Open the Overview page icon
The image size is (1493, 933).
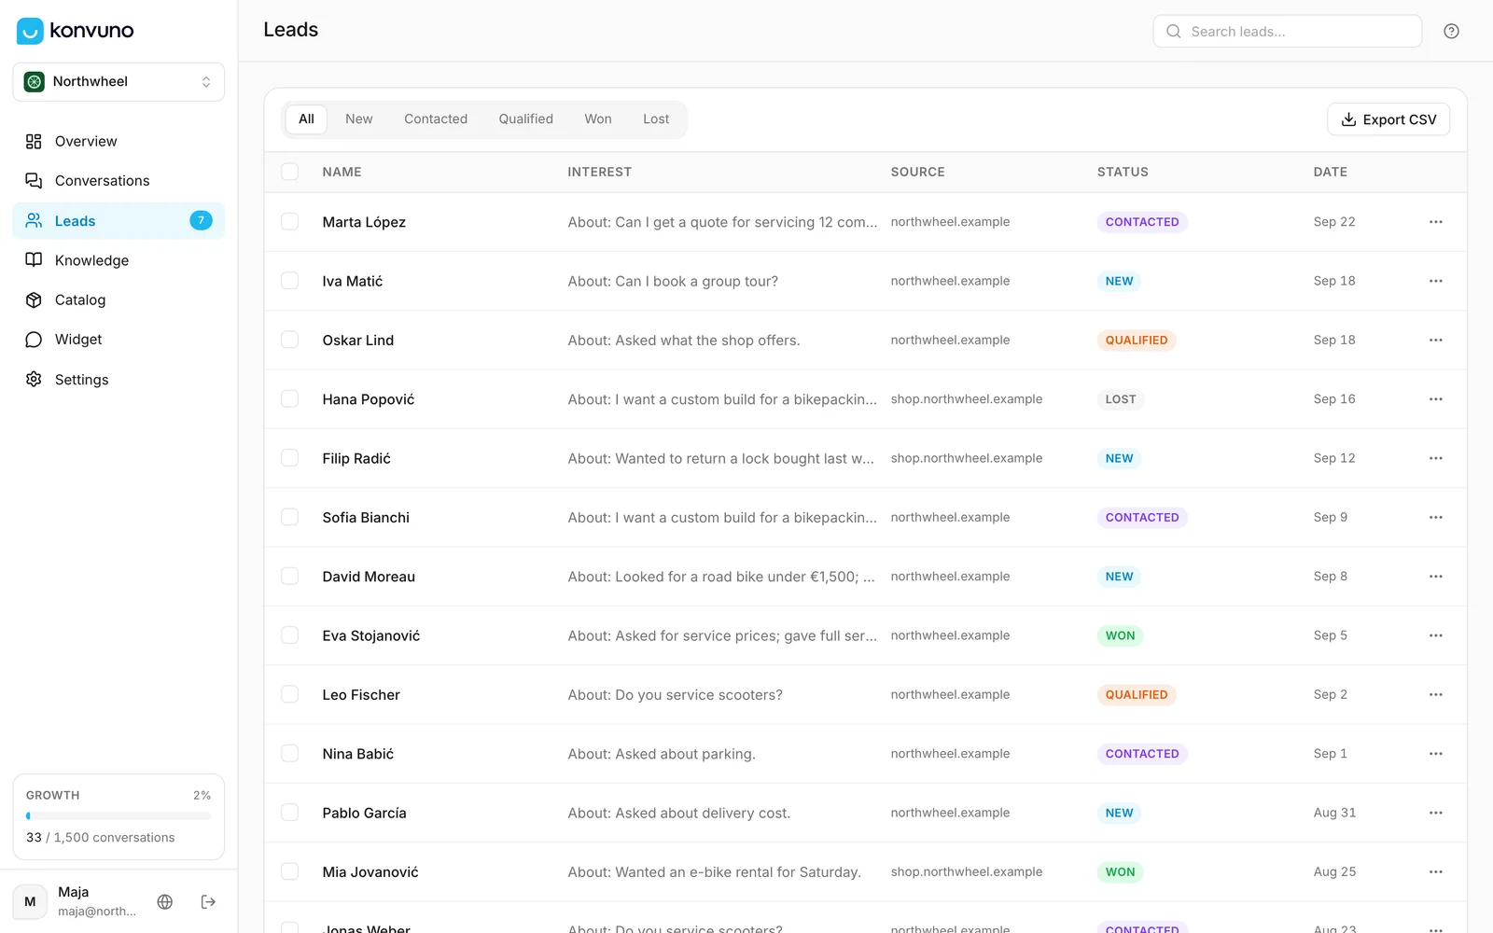pos(34,141)
